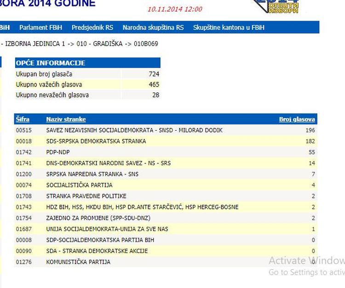Select DNS-DEMOKRATSKI NARODNI SAVEZ - NS - SRS
Viewport: 345px width, 288px height.
point(109,163)
